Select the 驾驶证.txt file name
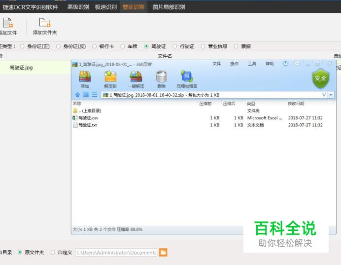Viewport: 341px width, 265px height. [88, 125]
